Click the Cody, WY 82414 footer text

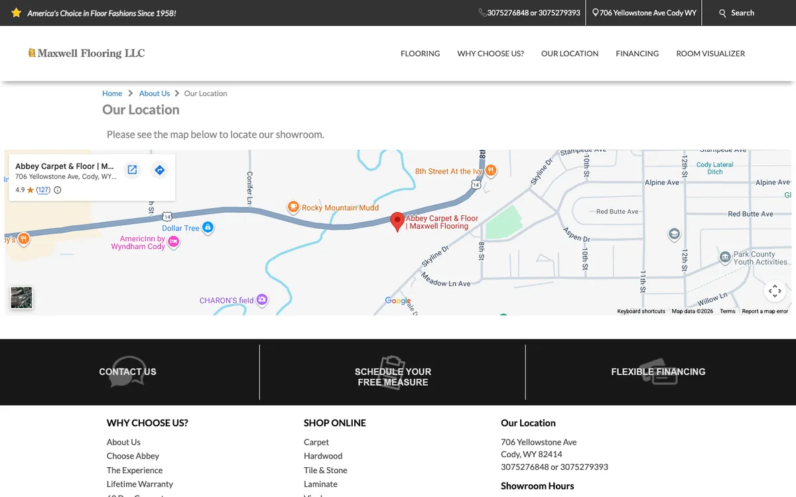coord(531,455)
